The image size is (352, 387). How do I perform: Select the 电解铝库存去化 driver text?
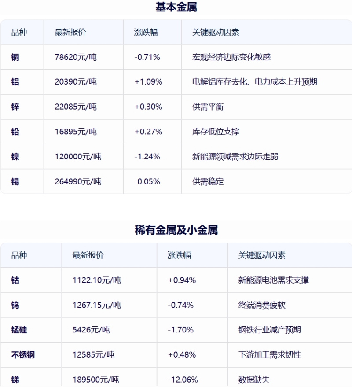(x=220, y=82)
